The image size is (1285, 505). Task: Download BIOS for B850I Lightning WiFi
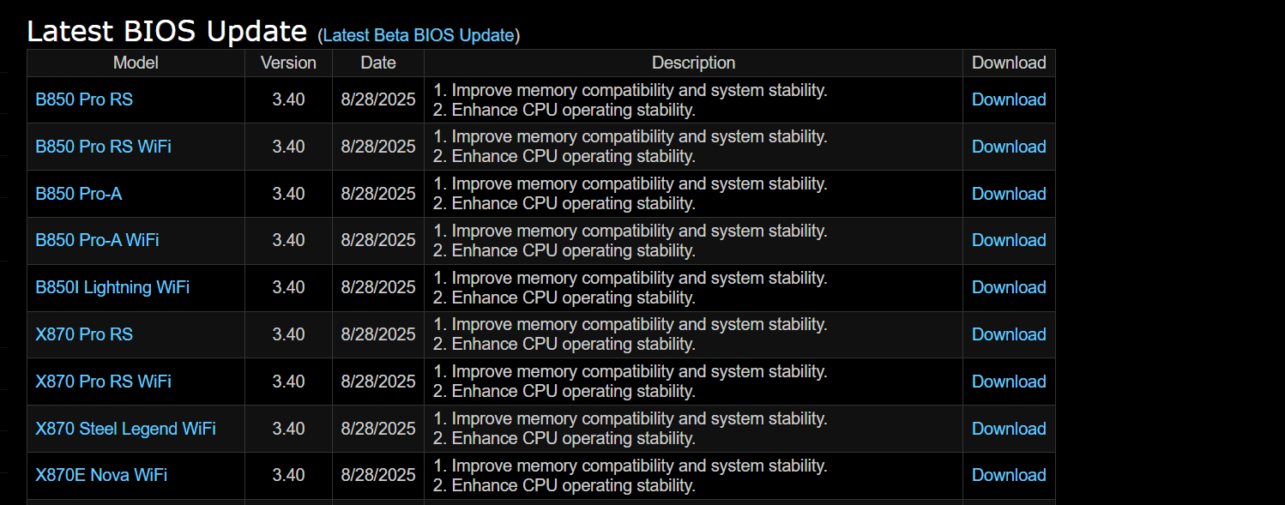pyautogui.click(x=1009, y=287)
